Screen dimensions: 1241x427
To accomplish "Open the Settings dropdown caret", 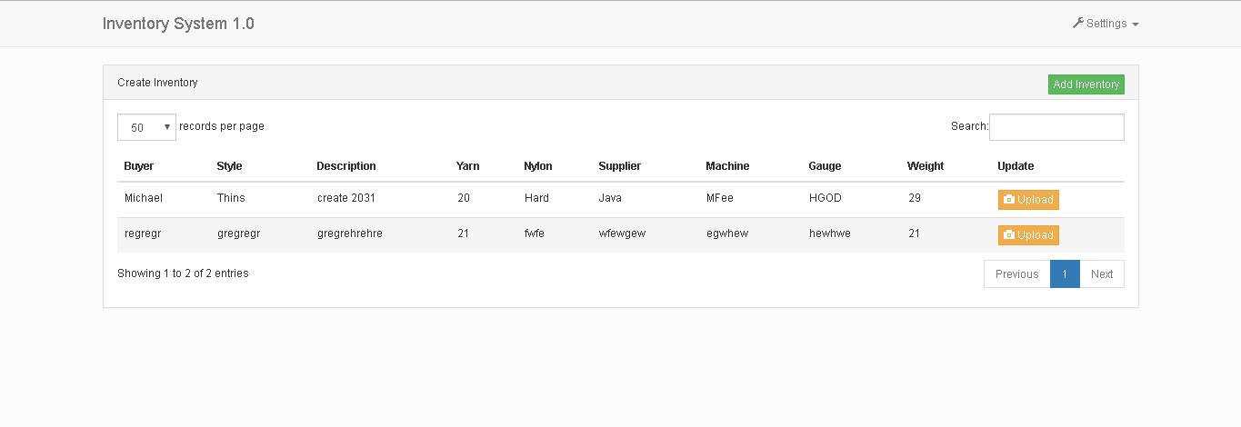I will point(1136,25).
